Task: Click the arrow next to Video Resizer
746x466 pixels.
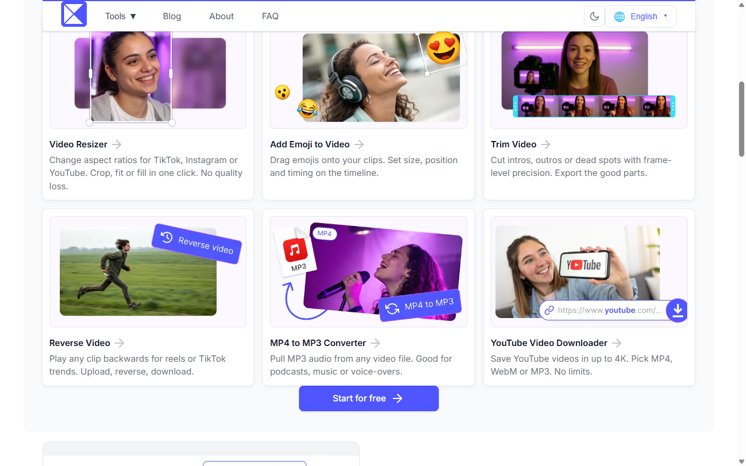Action: click(117, 144)
